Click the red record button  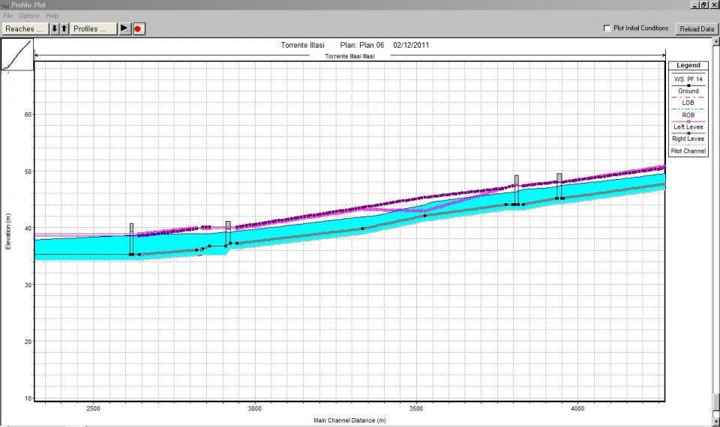click(139, 28)
